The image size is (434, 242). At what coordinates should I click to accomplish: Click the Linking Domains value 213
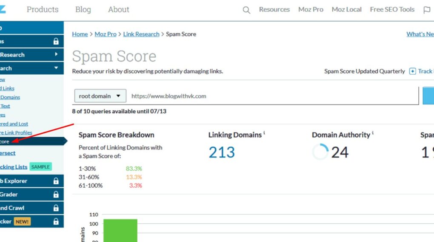(222, 152)
